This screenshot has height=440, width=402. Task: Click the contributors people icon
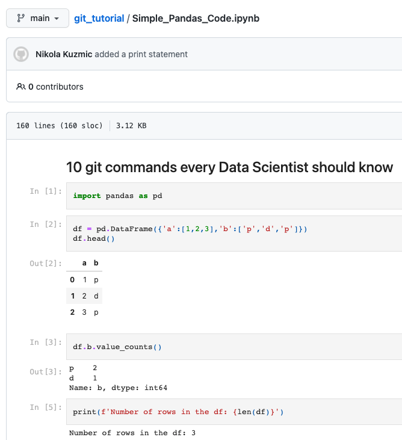pyautogui.click(x=21, y=87)
